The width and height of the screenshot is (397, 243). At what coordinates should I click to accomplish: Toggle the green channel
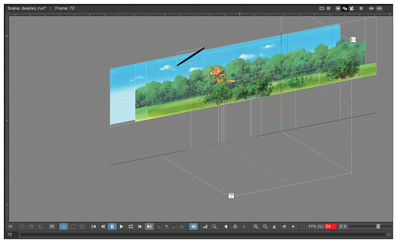(x=166, y=226)
